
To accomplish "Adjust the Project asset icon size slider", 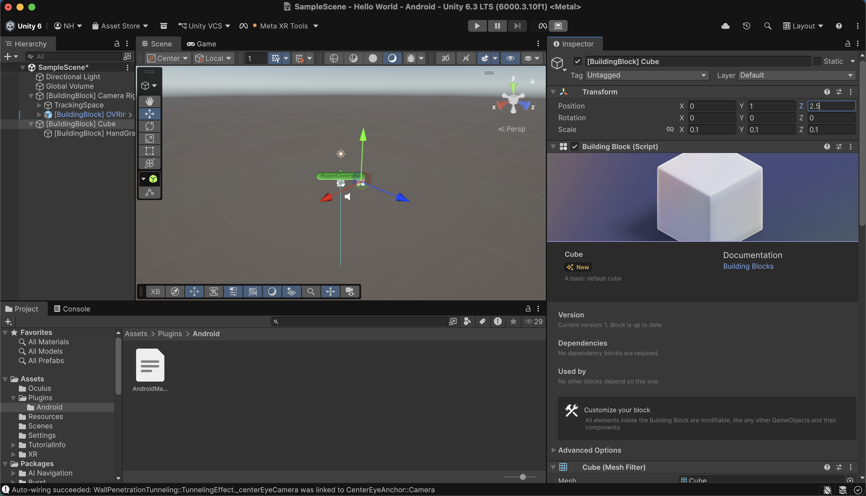I will pos(522,477).
